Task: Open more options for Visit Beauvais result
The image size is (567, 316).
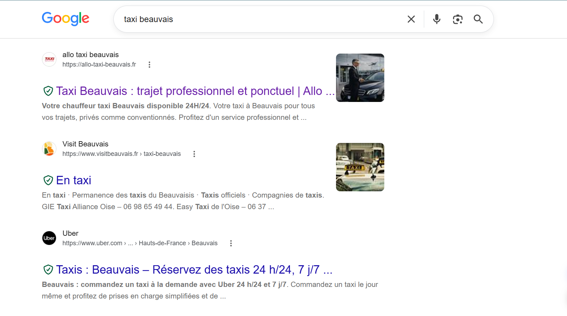Action: point(194,154)
